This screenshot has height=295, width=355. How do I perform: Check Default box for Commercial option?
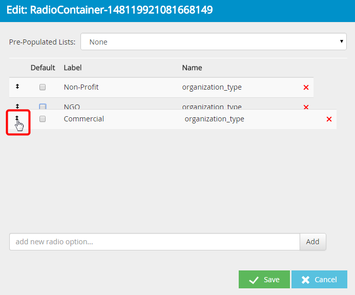(43, 119)
